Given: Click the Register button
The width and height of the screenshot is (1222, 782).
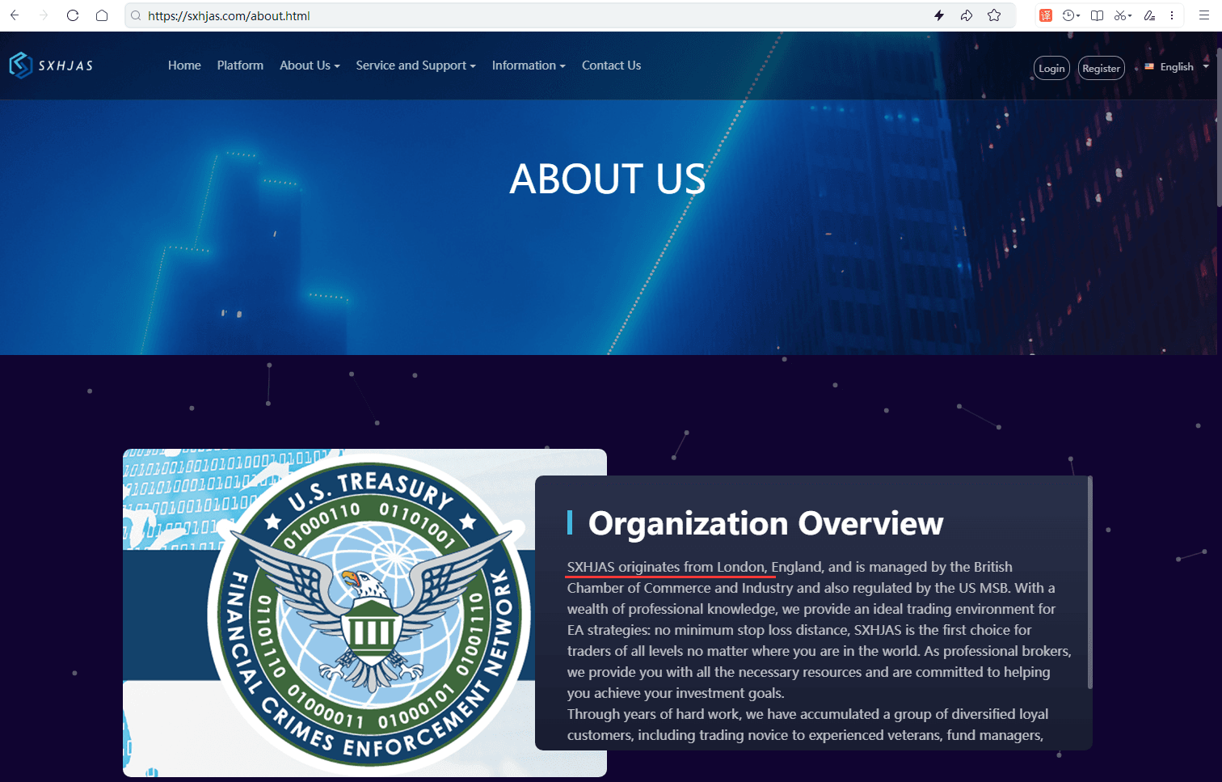Looking at the screenshot, I should (x=1102, y=68).
